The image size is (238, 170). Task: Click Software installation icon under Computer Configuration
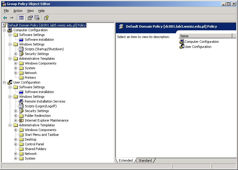21,40
